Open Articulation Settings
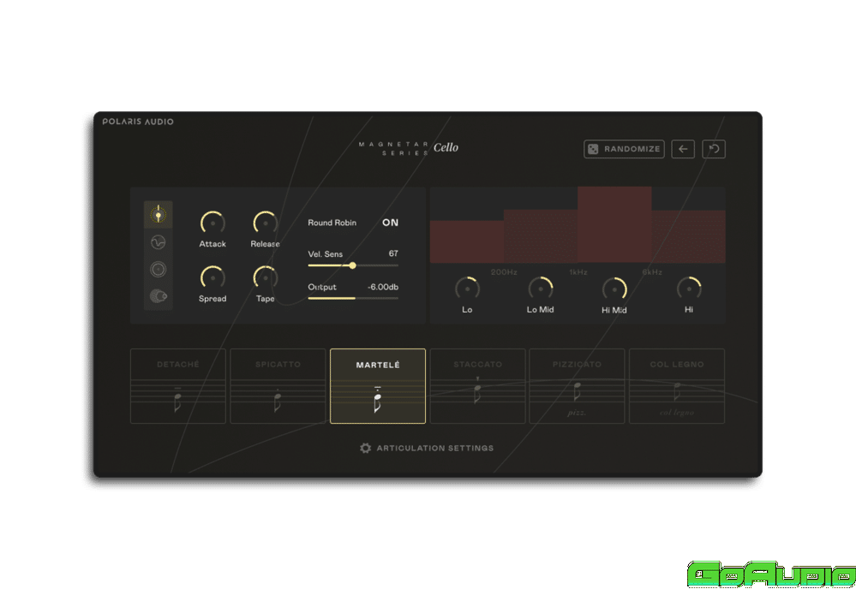 427,448
